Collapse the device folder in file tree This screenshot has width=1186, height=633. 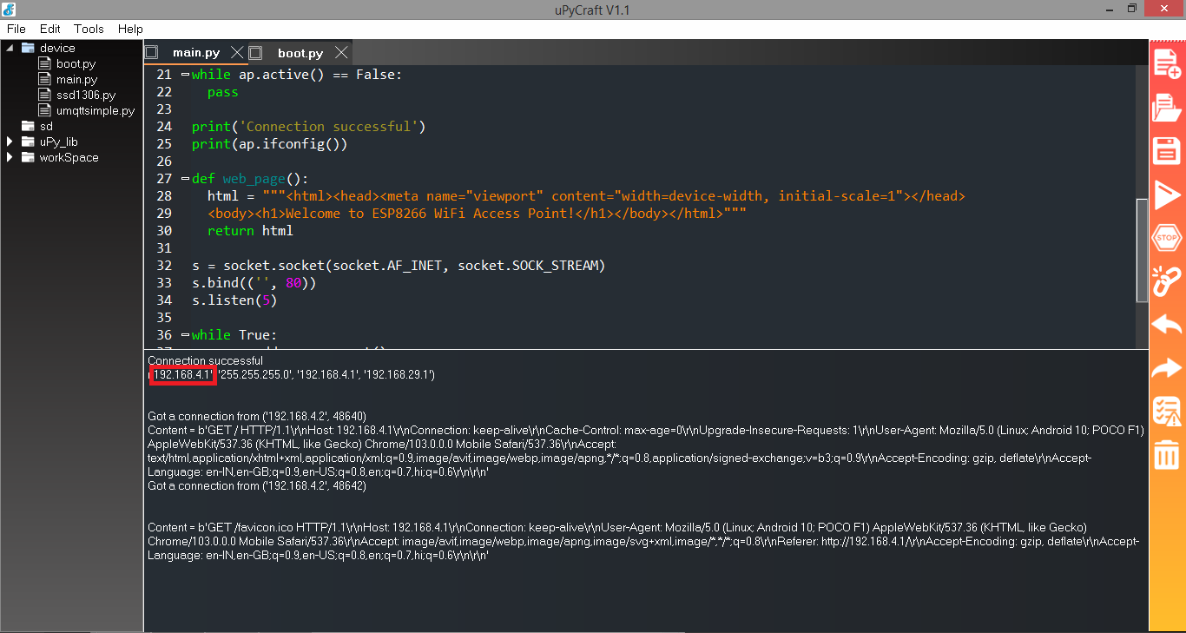[10, 48]
